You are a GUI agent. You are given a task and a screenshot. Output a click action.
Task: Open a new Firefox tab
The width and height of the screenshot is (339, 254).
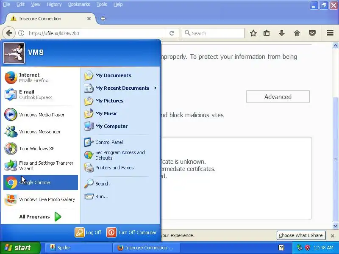point(103,19)
